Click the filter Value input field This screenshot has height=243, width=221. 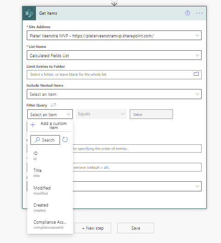point(151,114)
